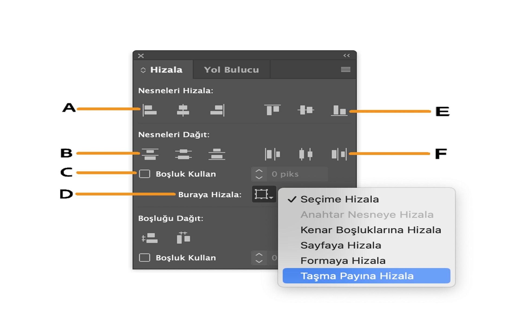
Task: Select the align top edges icon
Action: pos(273,110)
